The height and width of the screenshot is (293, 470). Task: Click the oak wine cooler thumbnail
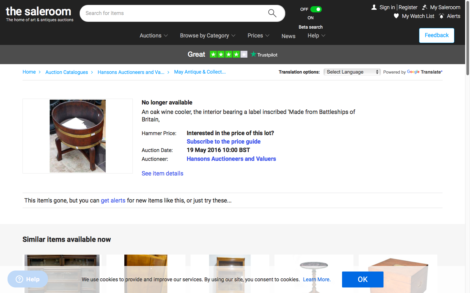point(78,136)
